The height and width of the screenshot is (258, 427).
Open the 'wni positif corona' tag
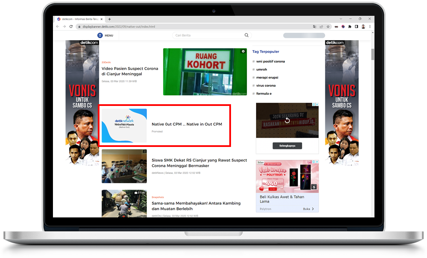click(x=270, y=62)
